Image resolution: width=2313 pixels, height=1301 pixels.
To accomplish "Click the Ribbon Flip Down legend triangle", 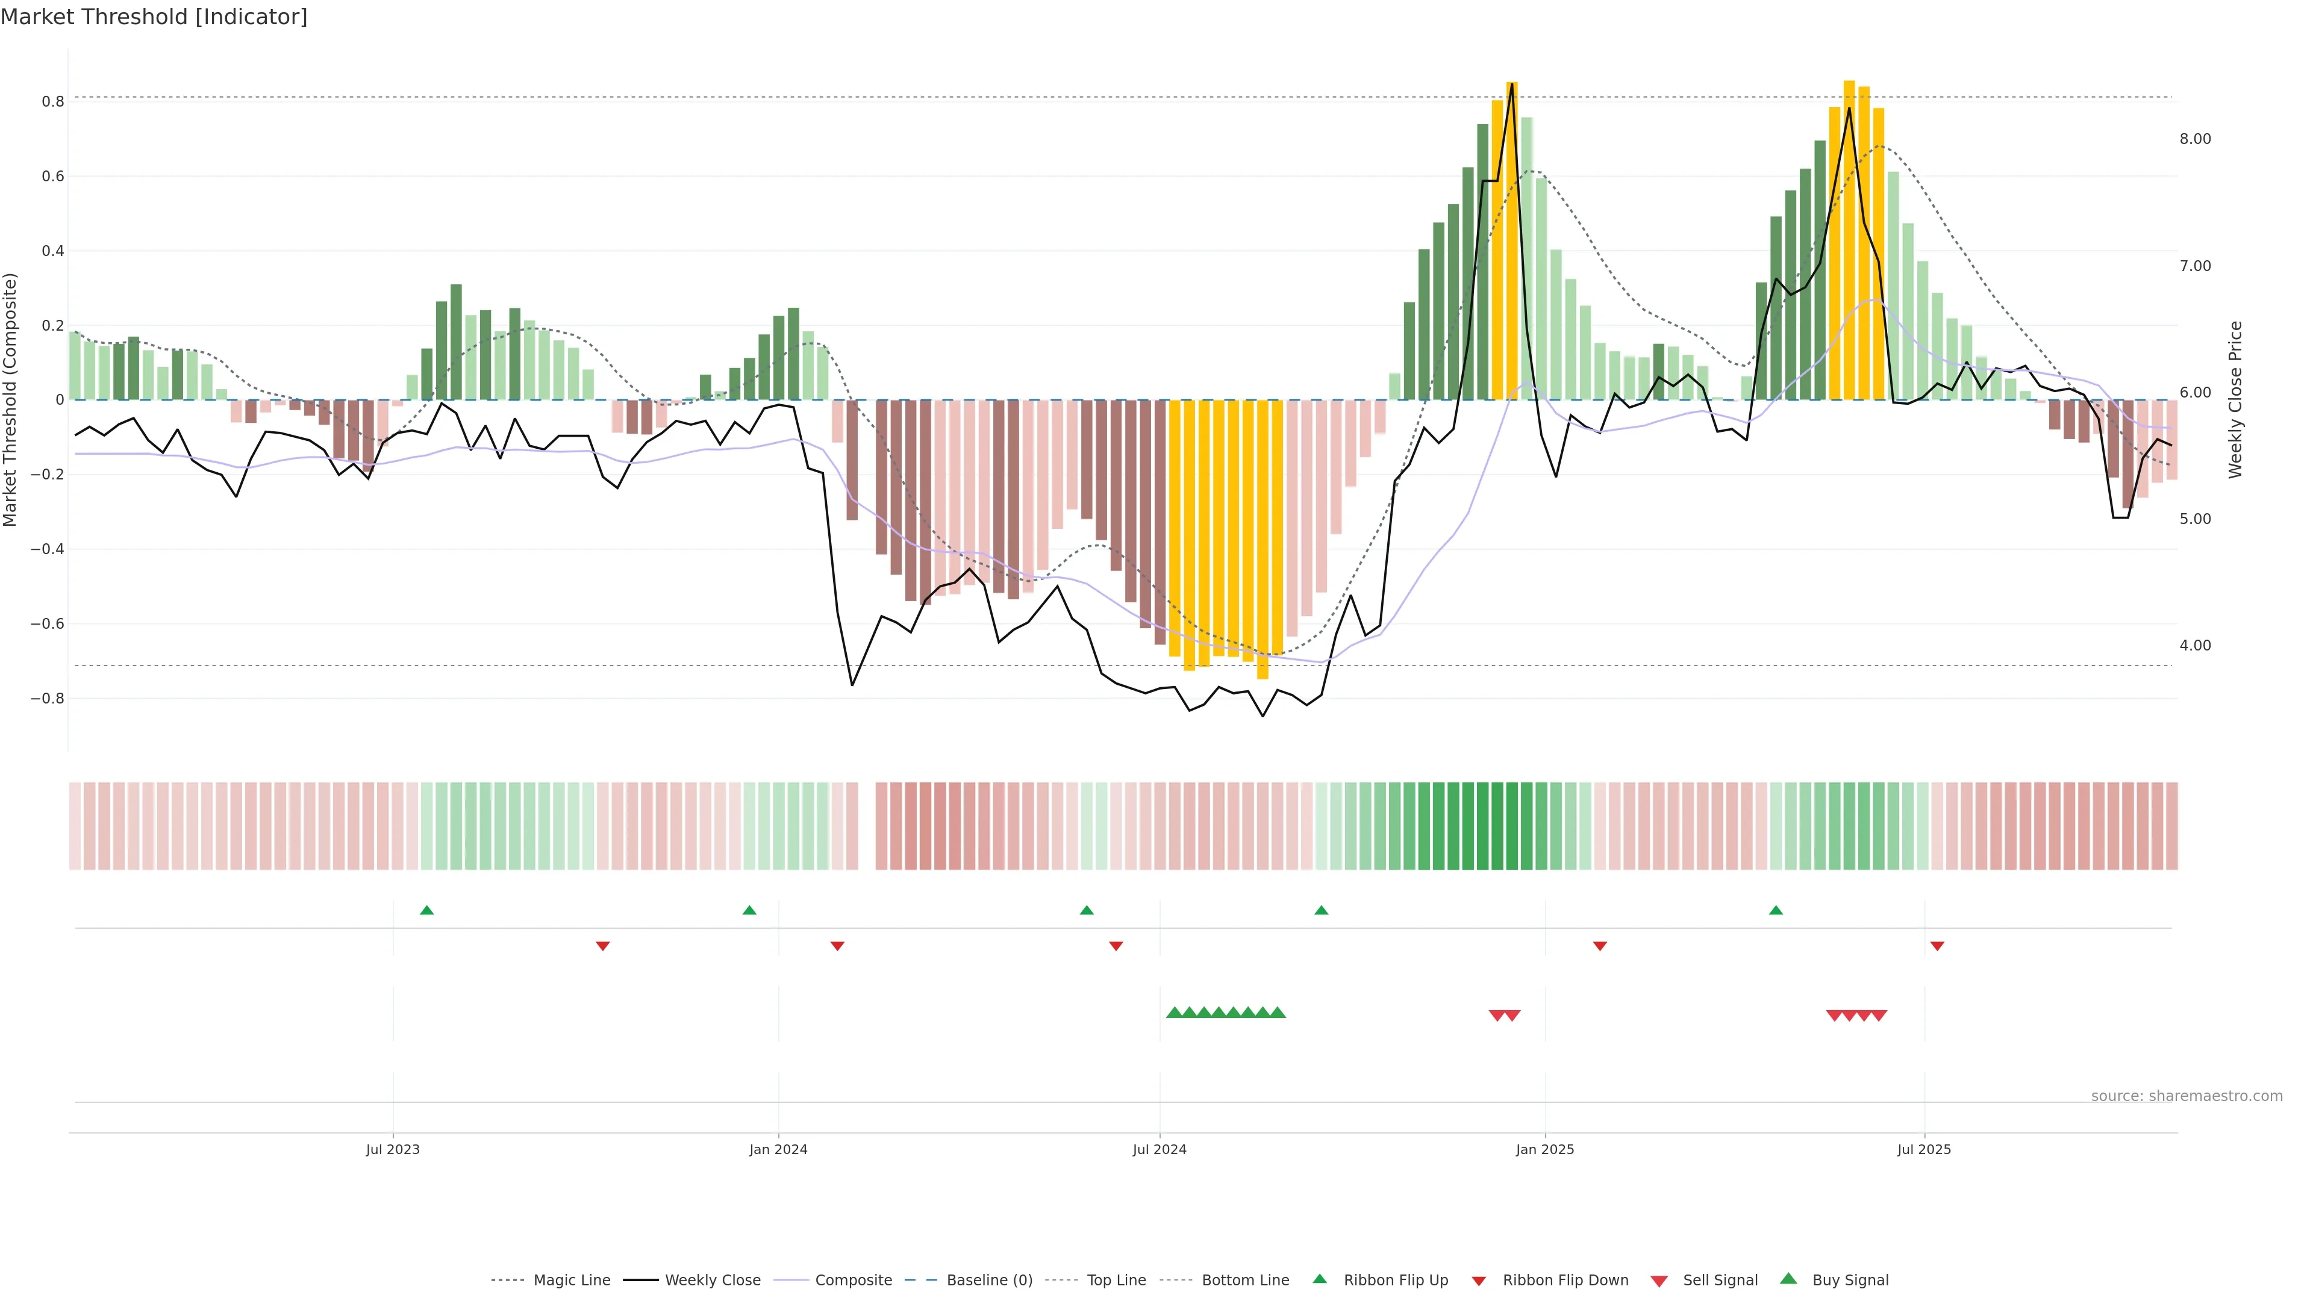I will pyautogui.click(x=1479, y=1281).
